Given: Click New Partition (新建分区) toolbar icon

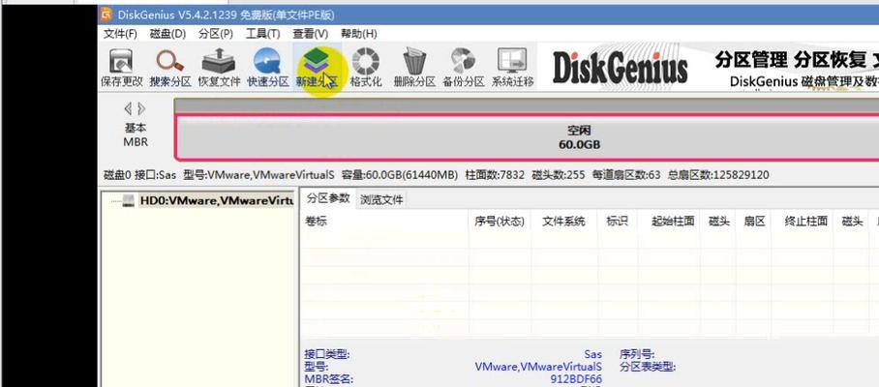Looking at the screenshot, I should [x=317, y=67].
